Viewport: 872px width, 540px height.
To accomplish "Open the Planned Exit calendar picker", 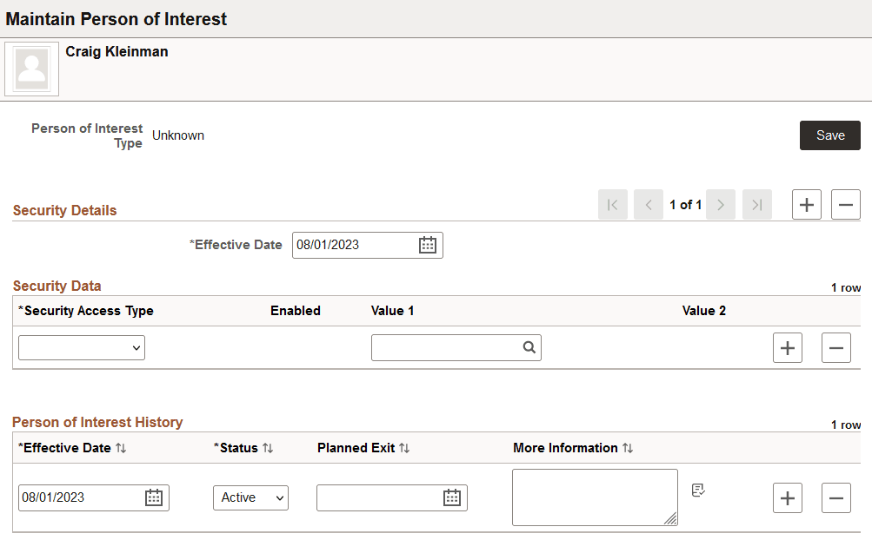I will tap(453, 497).
